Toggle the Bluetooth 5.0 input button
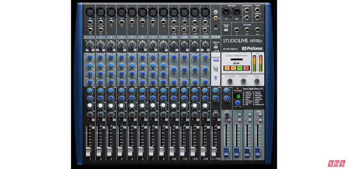Screen dimensions: 348x169 [215, 68]
